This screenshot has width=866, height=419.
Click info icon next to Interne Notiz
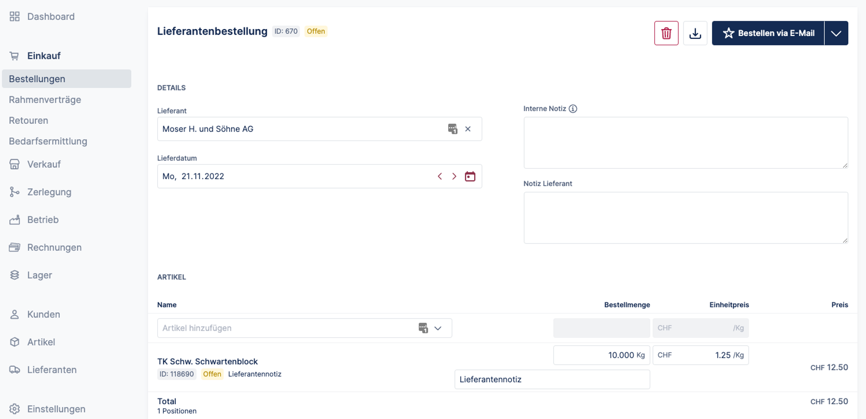pyautogui.click(x=573, y=109)
